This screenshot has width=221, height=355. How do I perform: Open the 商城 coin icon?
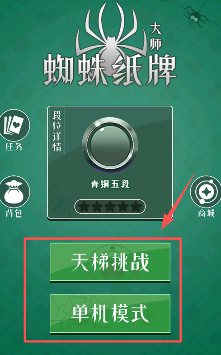click(206, 192)
